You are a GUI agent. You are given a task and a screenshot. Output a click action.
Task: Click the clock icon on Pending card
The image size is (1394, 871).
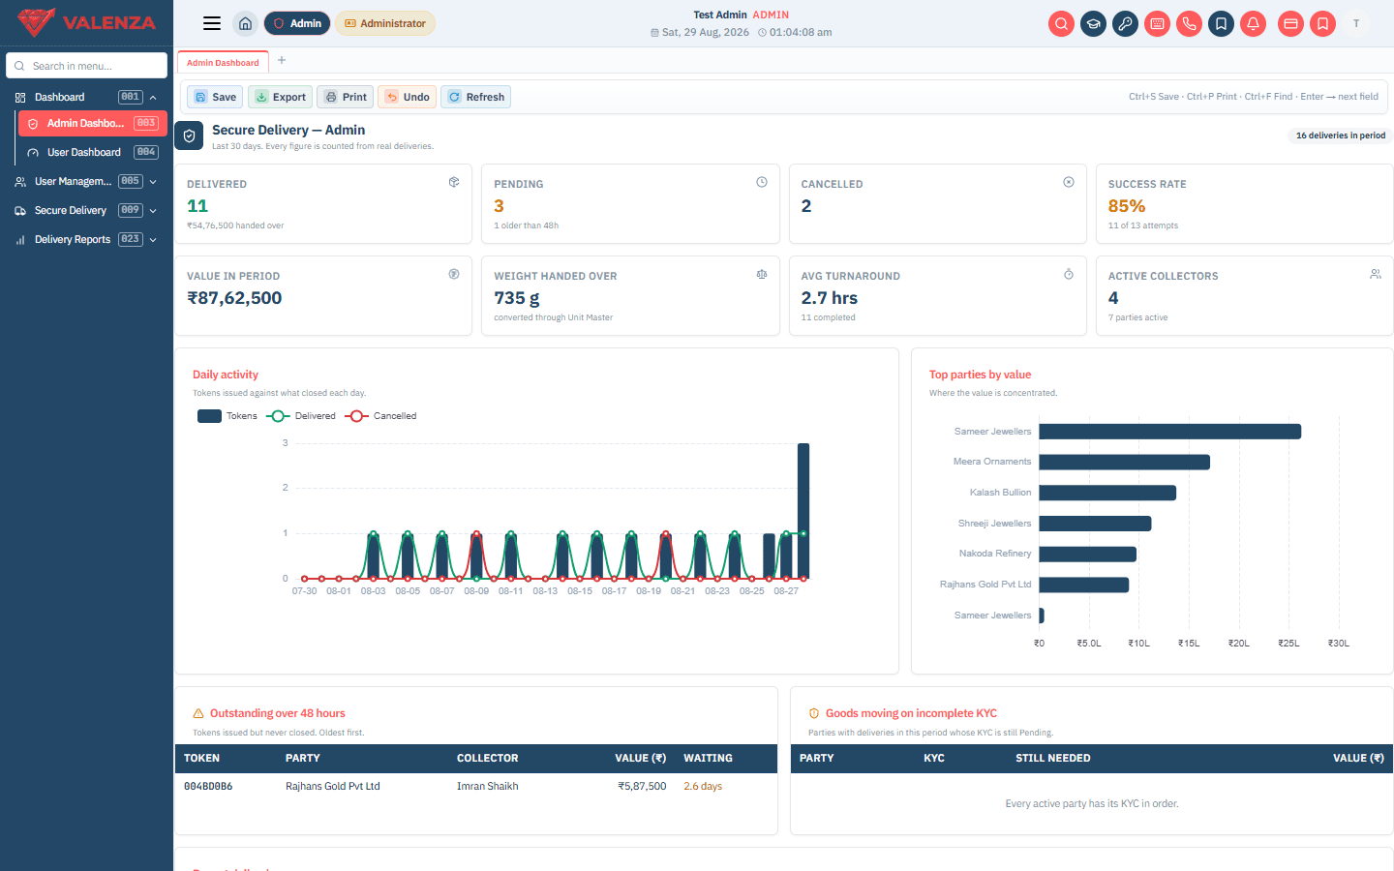pyautogui.click(x=762, y=182)
